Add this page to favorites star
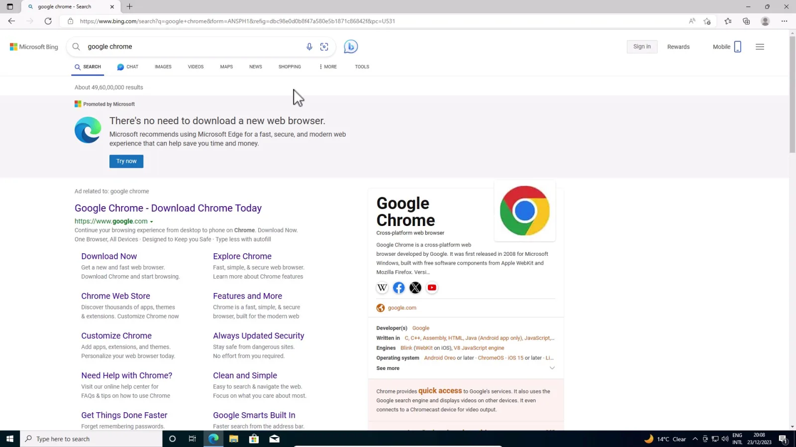Viewport: 796px width, 447px height. [x=707, y=21]
